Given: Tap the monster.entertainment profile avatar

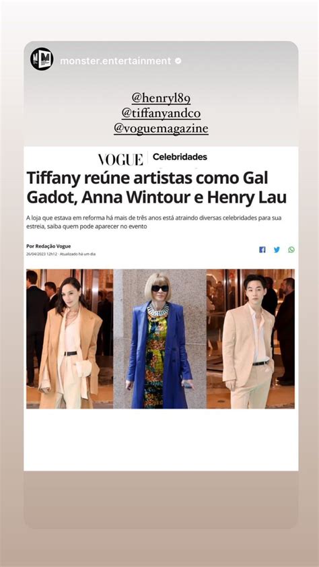Looking at the screenshot, I should pos(42,59).
